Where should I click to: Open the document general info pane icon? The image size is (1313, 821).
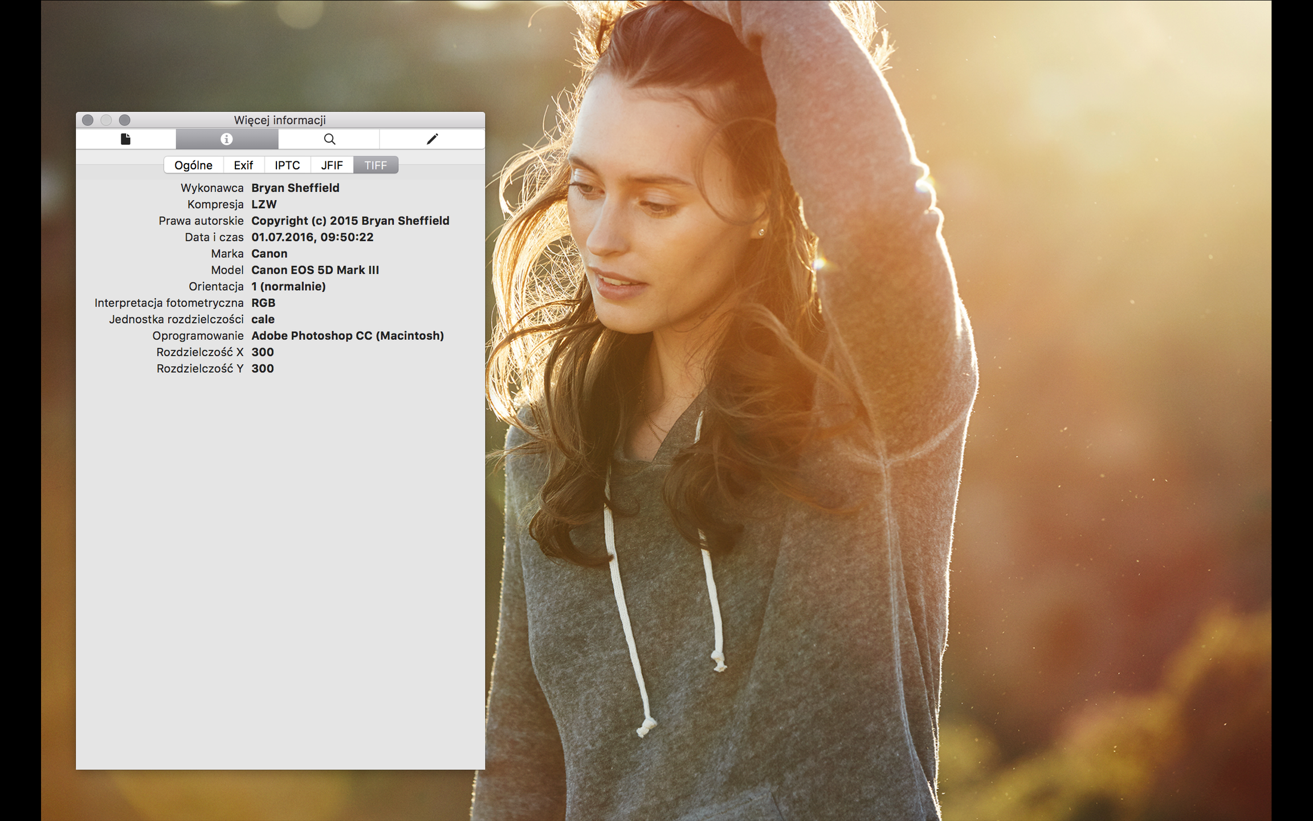pos(125,139)
